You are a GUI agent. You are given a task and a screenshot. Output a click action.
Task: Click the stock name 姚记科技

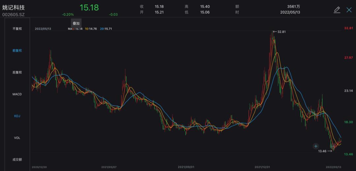tap(14, 7)
